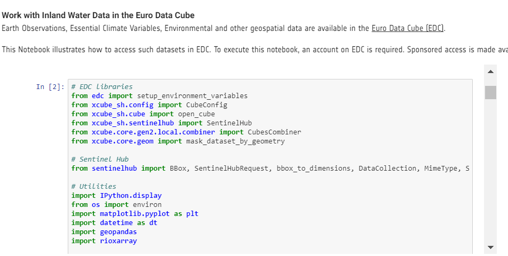
Task: Click the scrollbar down arrow
Action: (490, 247)
